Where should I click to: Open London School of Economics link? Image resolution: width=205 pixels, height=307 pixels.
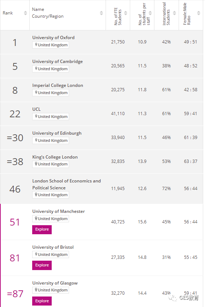pyautogui.click(x=67, y=184)
